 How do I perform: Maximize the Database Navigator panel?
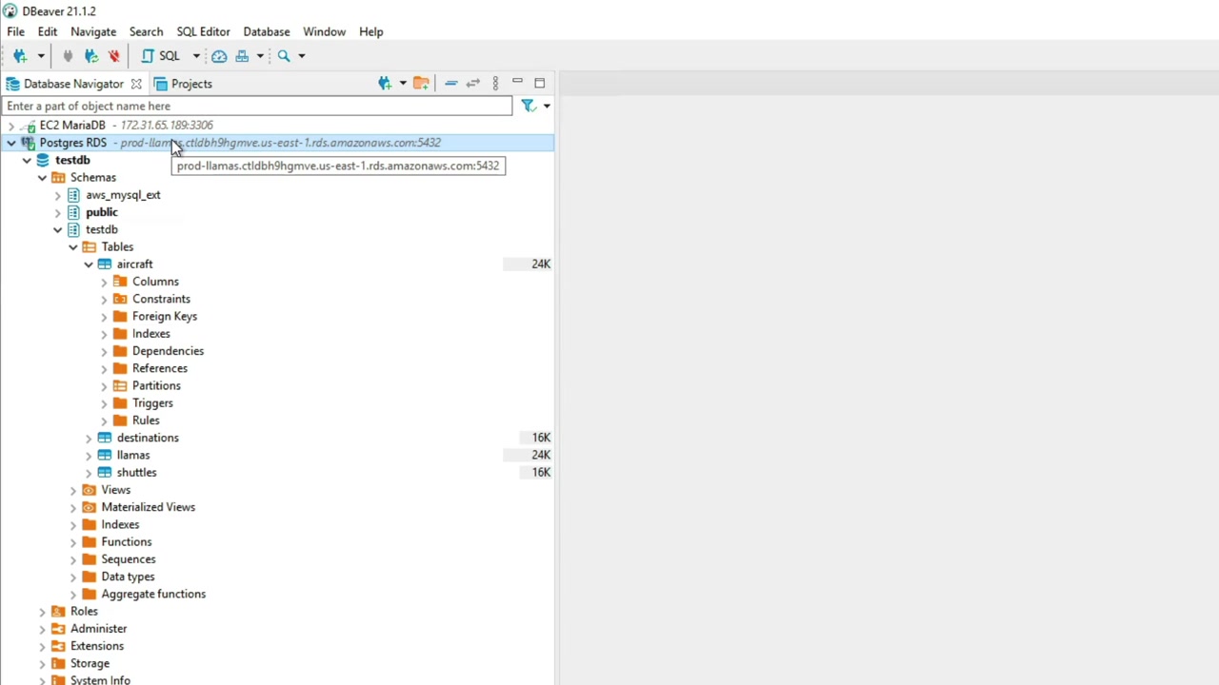click(539, 83)
